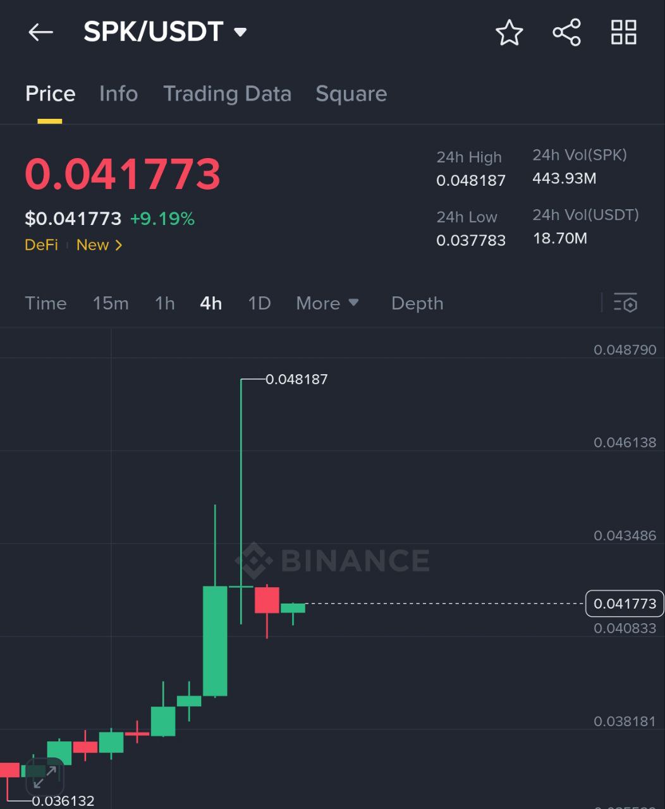The height and width of the screenshot is (809, 665).
Task: Tap the +9.19% change percentage
Action: (162, 219)
